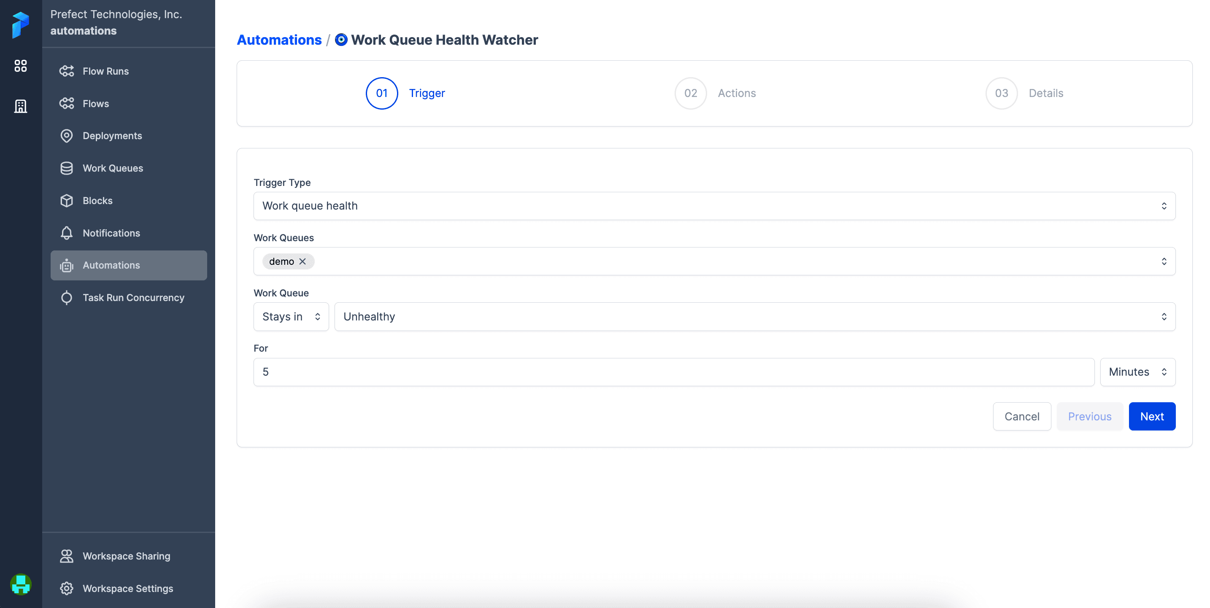The height and width of the screenshot is (608, 1210).
Task: Open Flow Runs in sidebar
Action: click(106, 71)
